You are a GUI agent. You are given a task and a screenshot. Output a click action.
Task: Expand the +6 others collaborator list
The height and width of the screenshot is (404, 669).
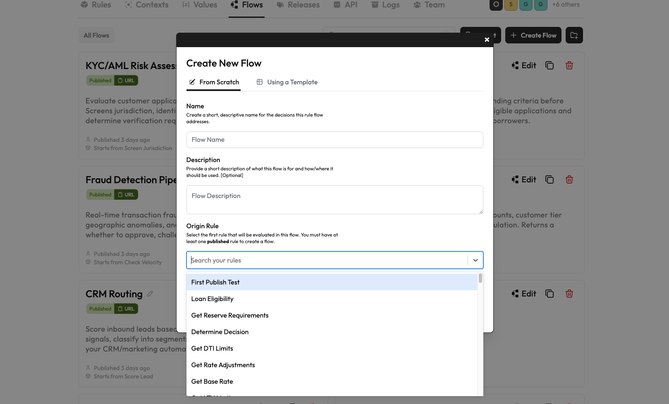(x=566, y=5)
